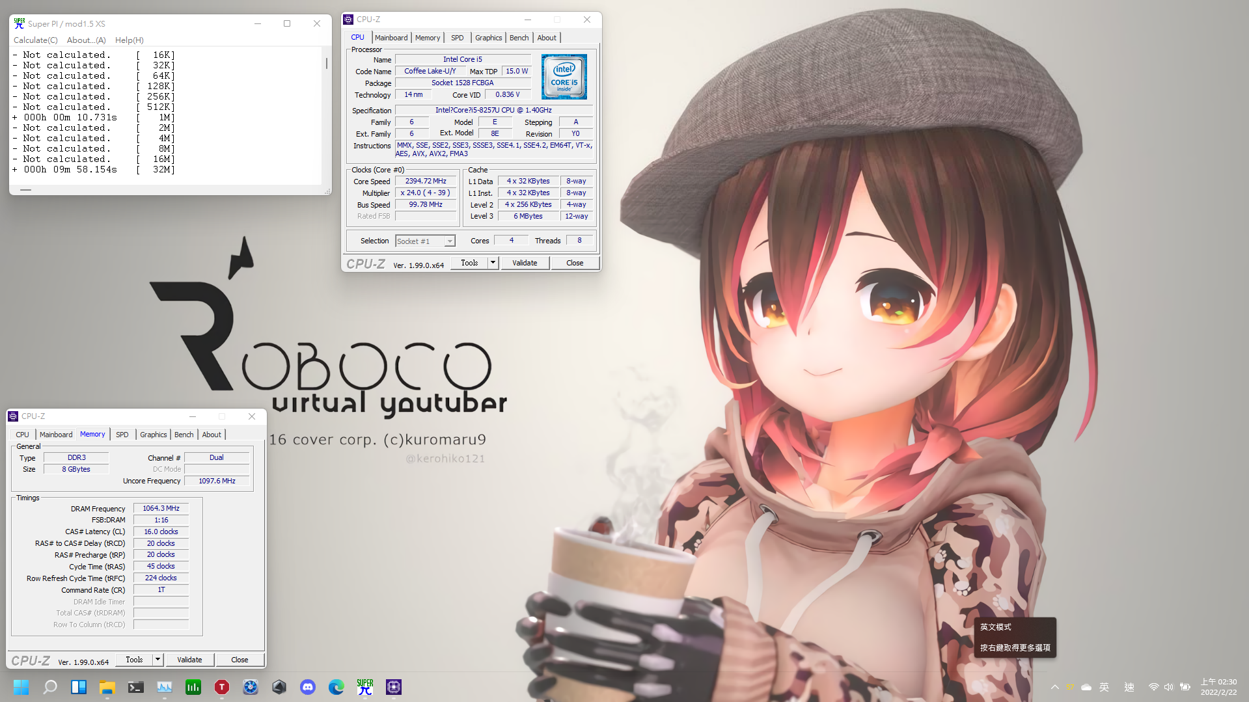Click Super PI title bar app icon
The image size is (1249, 702).
pos(20,23)
